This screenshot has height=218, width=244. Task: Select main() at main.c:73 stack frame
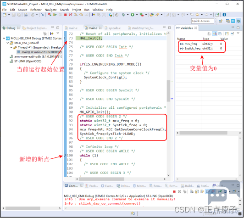(40, 52)
